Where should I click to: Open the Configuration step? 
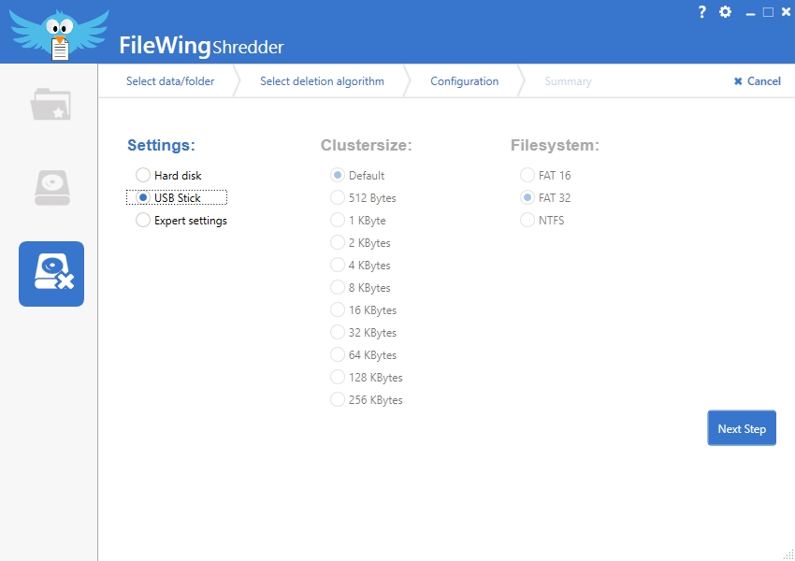point(465,81)
